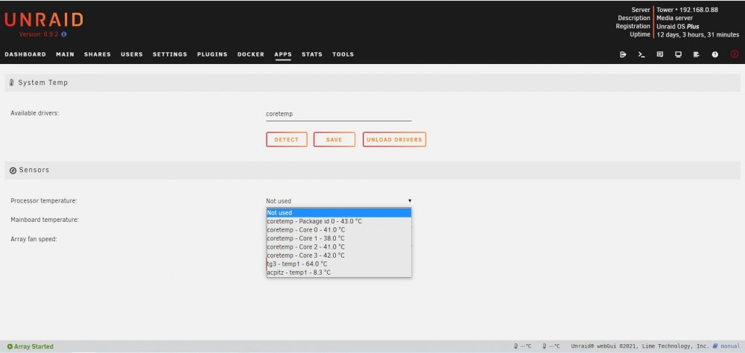Click the thermometer icon beside System Temp

(x=12, y=83)
